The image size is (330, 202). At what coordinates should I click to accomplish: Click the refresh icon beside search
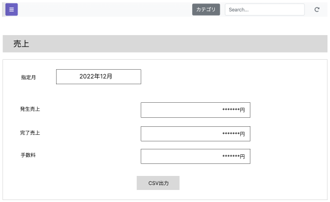coord(316,10)
